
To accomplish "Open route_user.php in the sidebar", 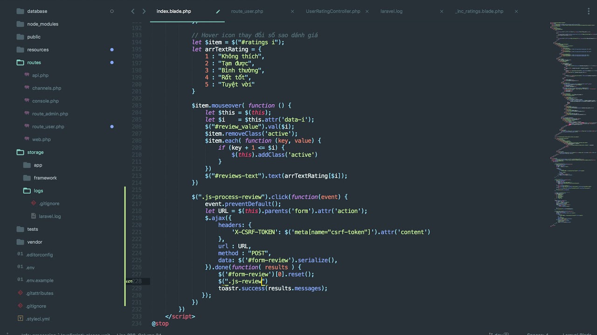I will (x=48, y=127).
